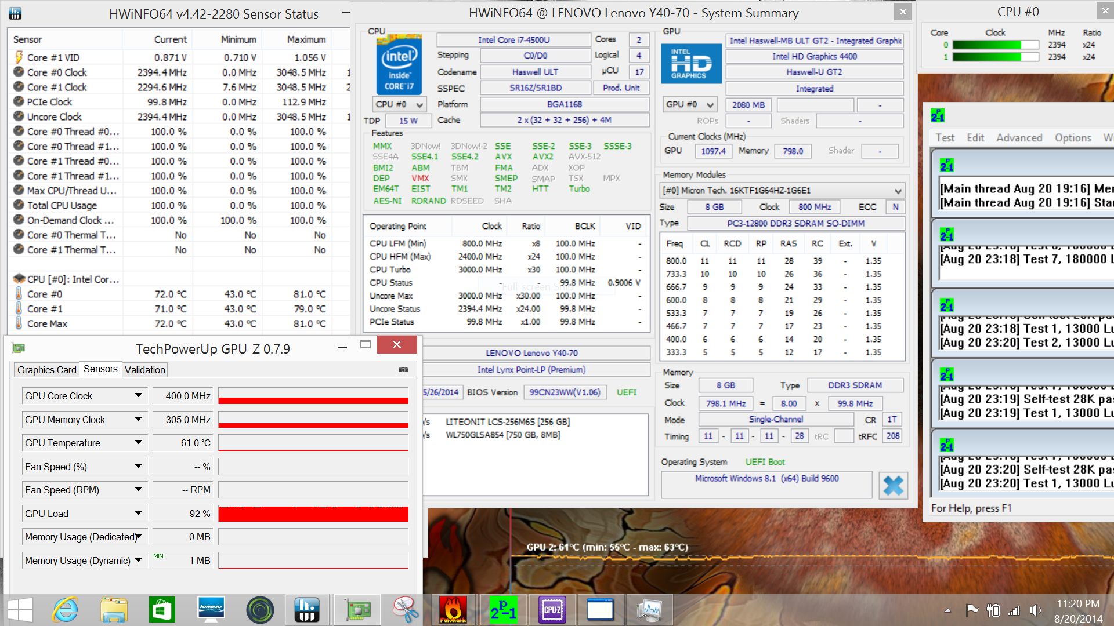
Task: Click the battery icon in system tray
Action: [993, 610]
